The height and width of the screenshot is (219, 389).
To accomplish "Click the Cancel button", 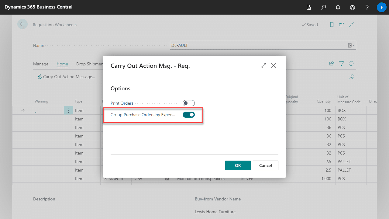I will [266, 165].
